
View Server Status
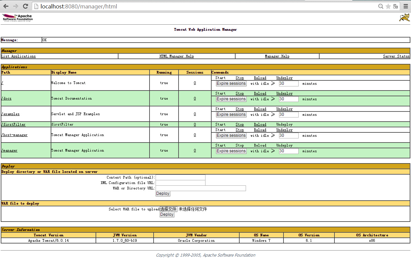point(396,56)
